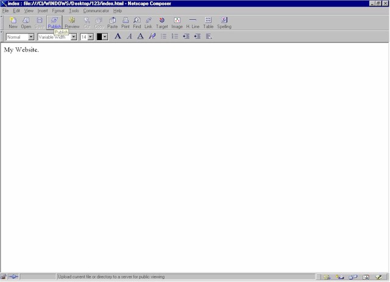390x282 pixels.
Task: Apply underline with the underlined A icon
Action: pyautogui.click(x=141, y=36)
